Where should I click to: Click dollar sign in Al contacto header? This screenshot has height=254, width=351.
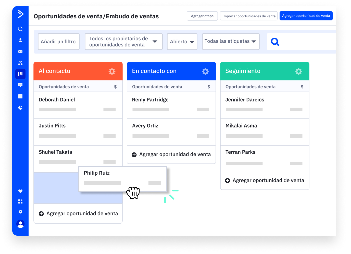tap(115, 87)
